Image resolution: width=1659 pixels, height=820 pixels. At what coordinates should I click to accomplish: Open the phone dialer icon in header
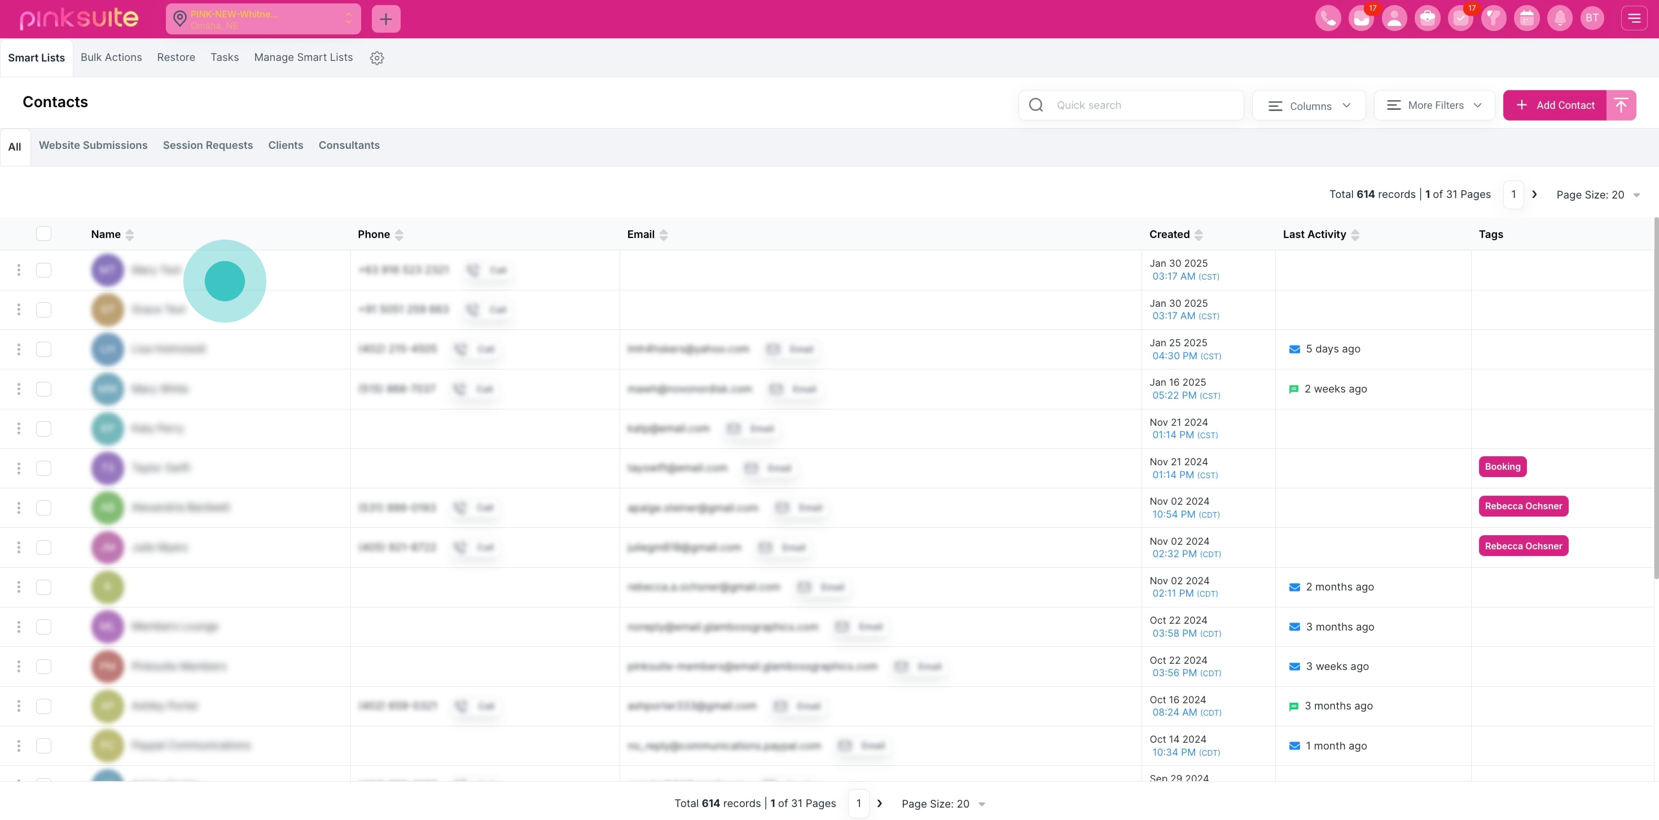tap(1328, 18)
